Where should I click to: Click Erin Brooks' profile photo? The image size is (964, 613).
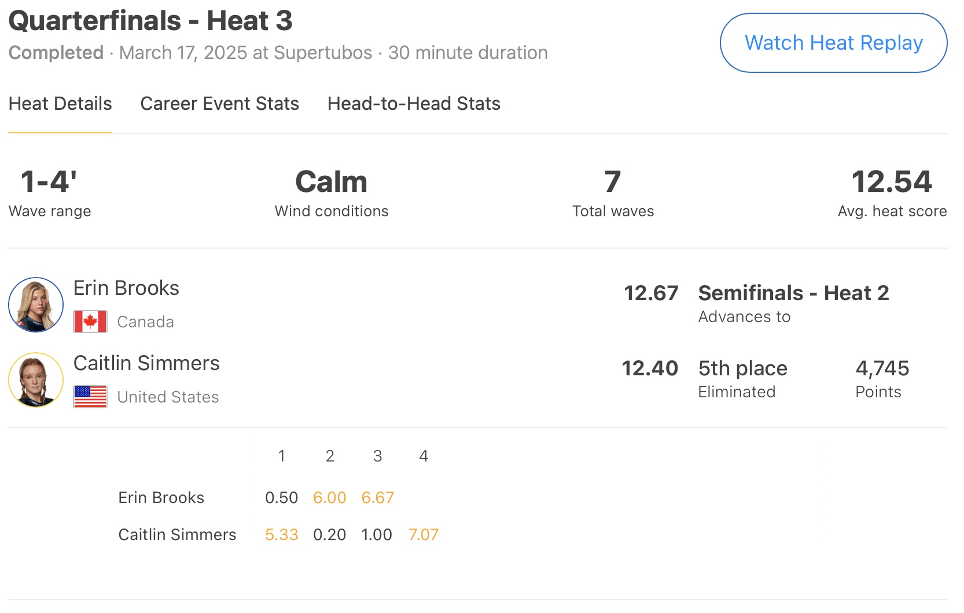(x=36, y=305)
